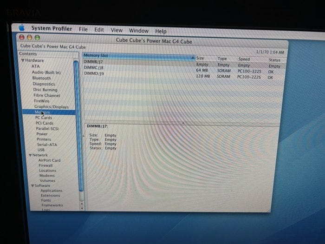Screen dimensions: 325x244
Task: Select Printers in the sidebar
Action: coord(44,139)
